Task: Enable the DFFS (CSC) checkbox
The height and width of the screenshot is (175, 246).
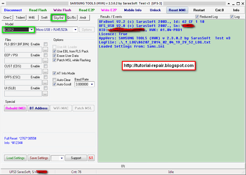Action: (46, 77)
